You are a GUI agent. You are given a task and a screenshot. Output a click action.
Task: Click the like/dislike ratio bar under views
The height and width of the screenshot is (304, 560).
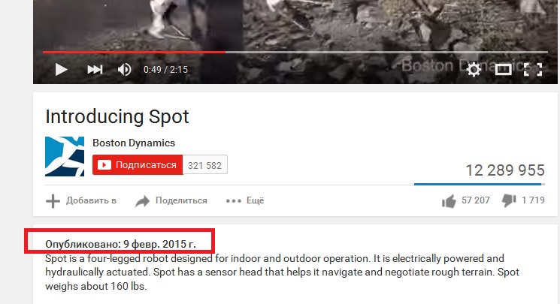click(480, 184)
